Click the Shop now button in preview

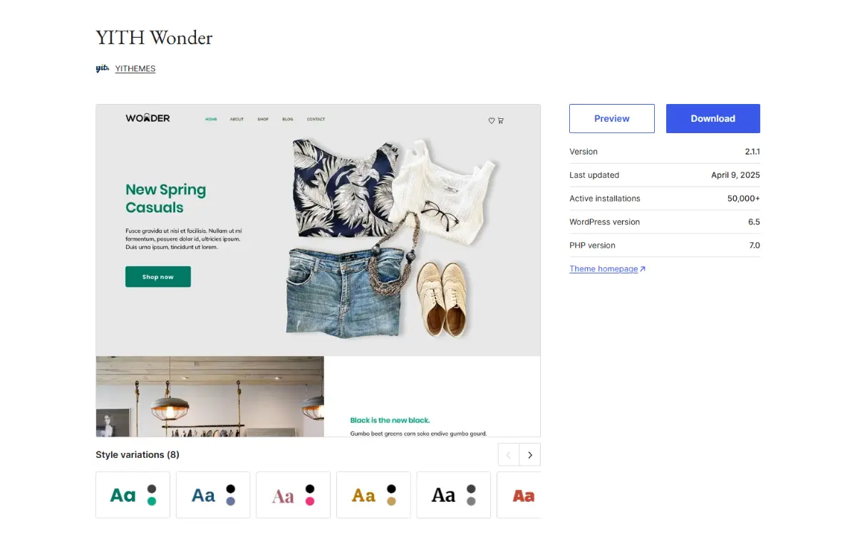pos(158,277)
